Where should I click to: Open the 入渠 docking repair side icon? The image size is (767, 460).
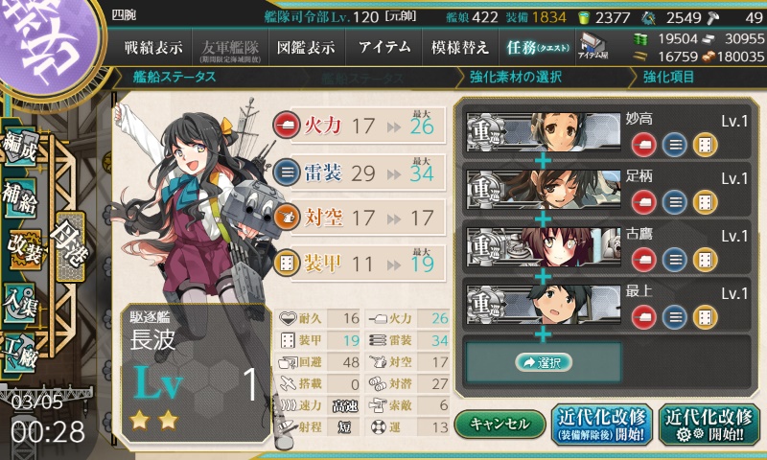(x=19, y=303)
